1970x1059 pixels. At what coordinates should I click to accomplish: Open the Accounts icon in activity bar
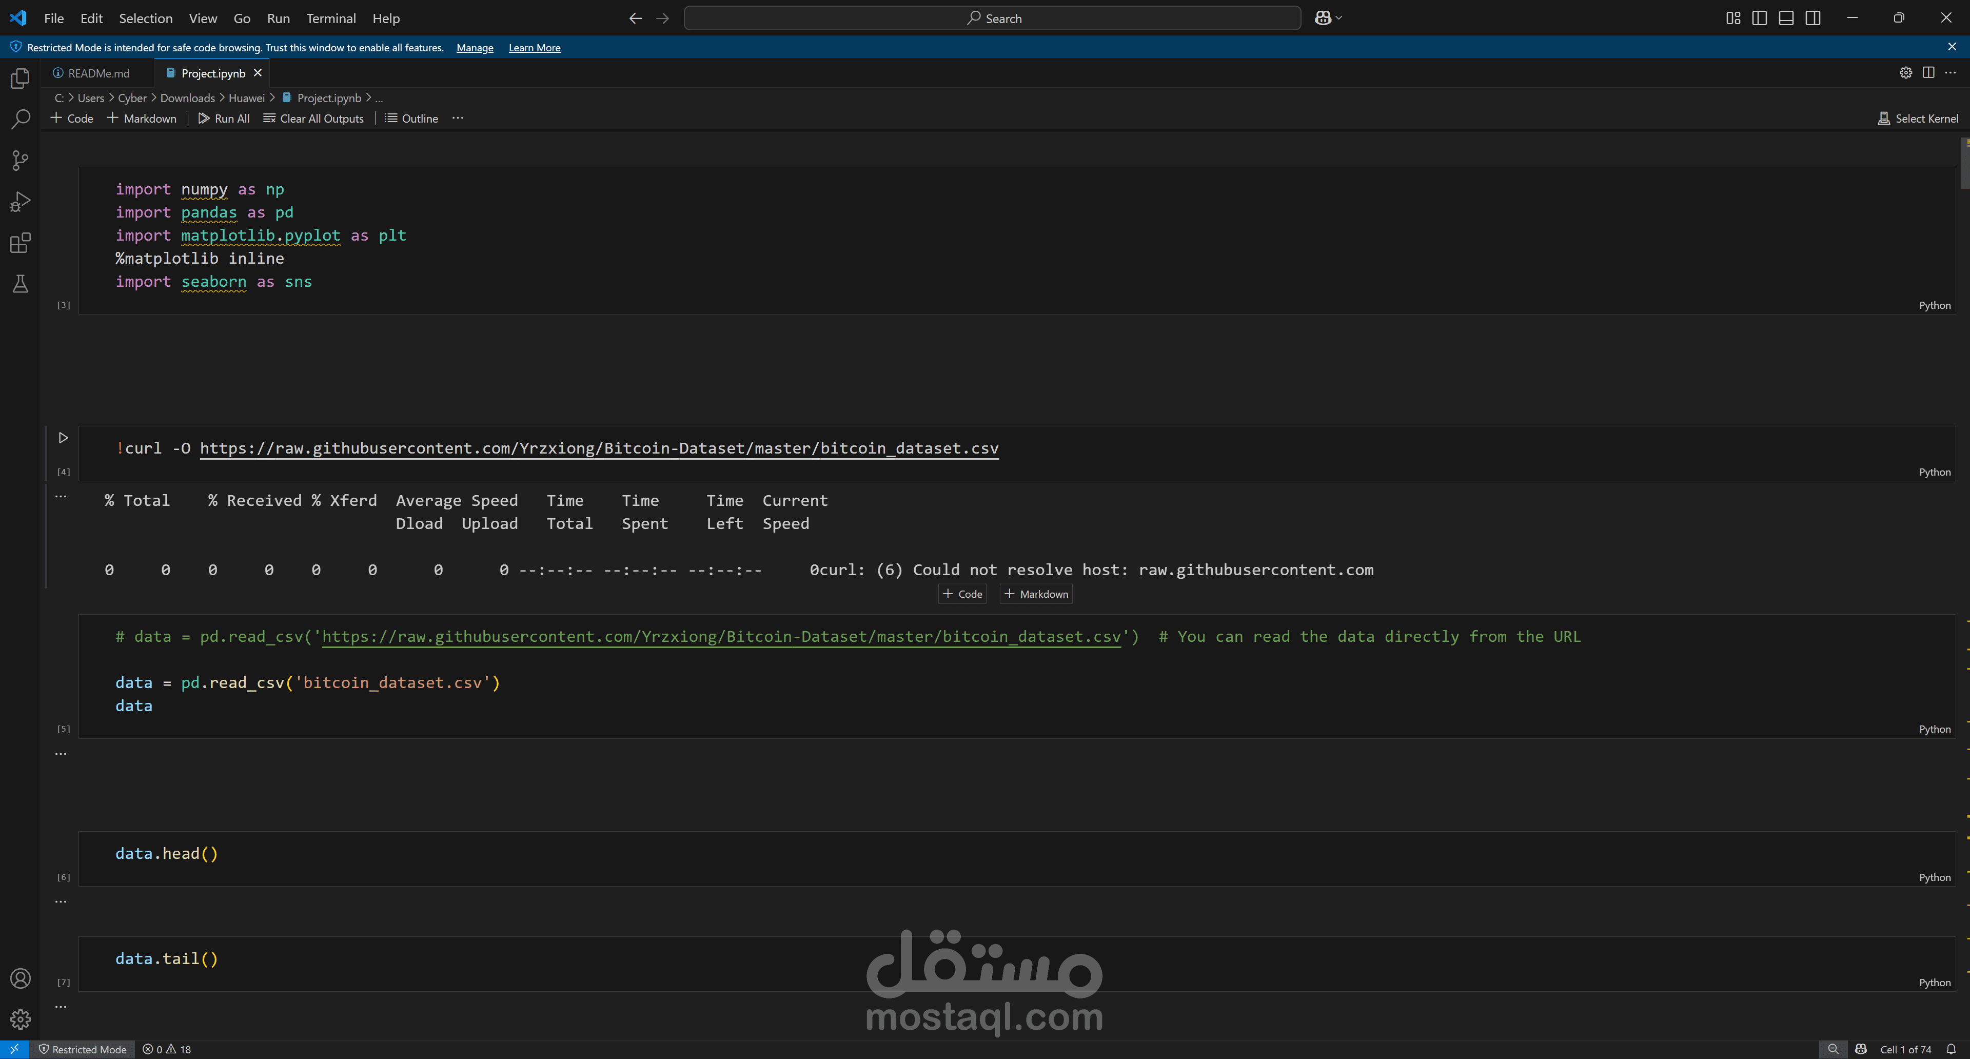[21, 979]
